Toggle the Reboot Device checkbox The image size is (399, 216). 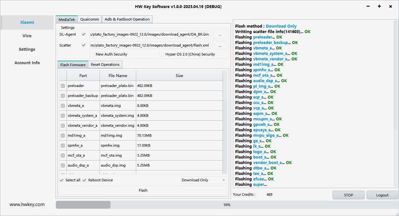tap(84, 180)
